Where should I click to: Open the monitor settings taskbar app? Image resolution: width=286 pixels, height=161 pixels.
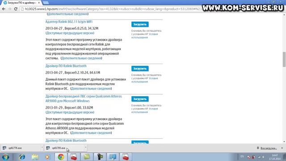click(113, 157)
